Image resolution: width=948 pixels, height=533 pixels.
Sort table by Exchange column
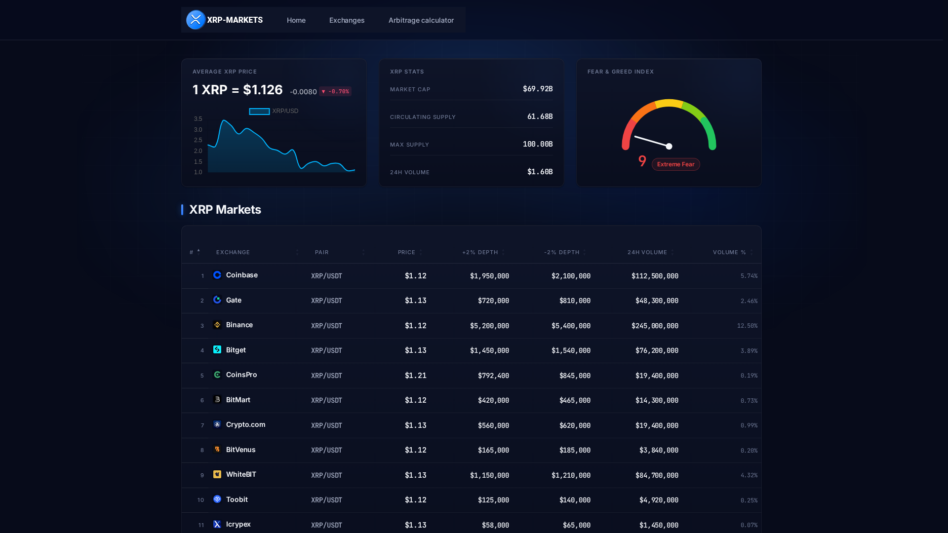pyautogui.click(x=257, y=252)
